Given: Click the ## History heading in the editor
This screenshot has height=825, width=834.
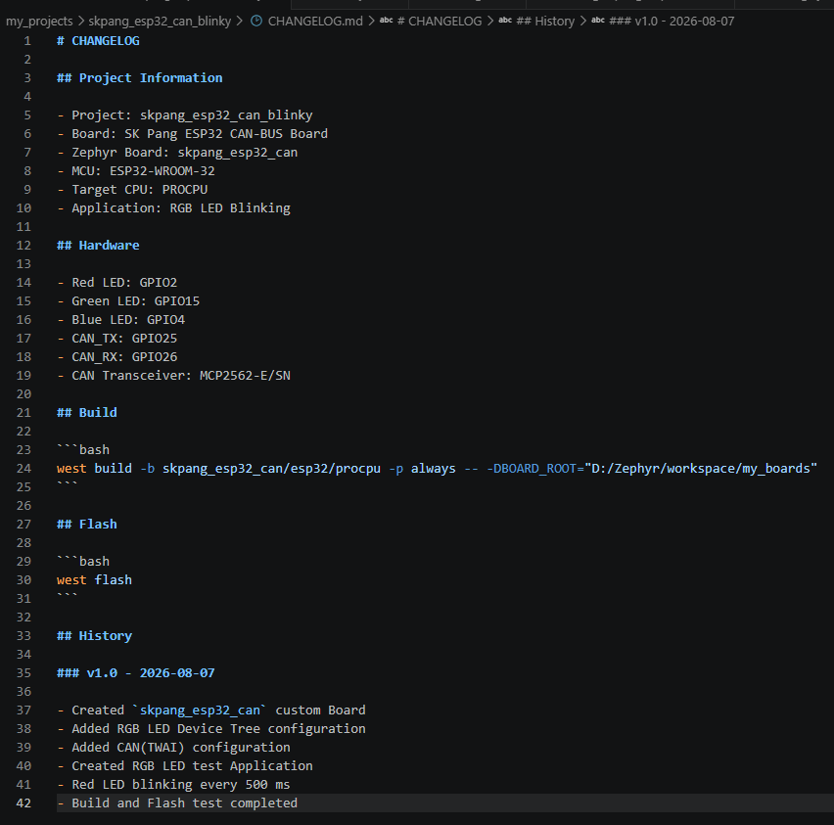Looking at the screenshot, I should (x=95, y=636).
